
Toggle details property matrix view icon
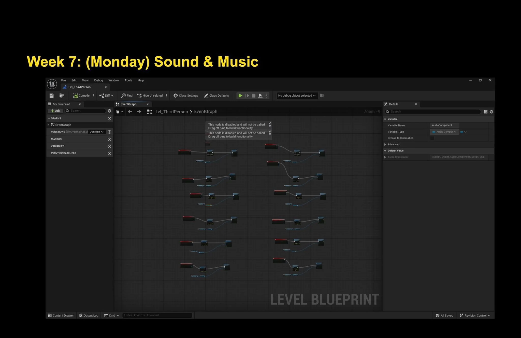coord(486,112)
